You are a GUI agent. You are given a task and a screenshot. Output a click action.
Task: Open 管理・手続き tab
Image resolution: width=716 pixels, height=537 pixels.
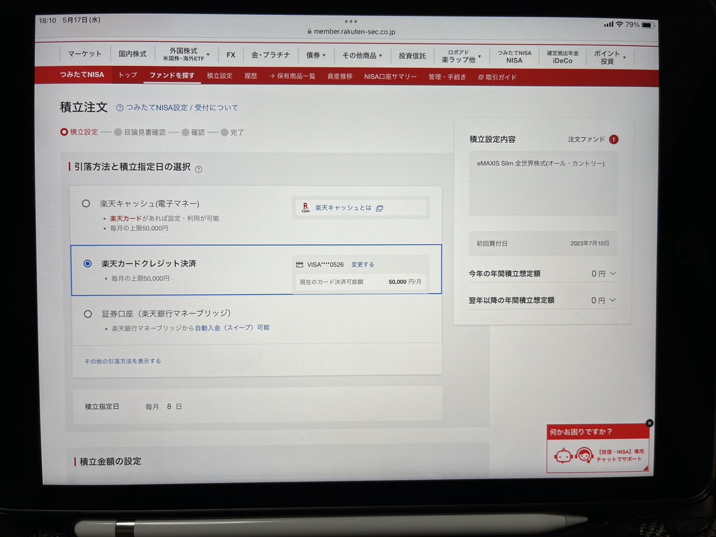coord(447,77)
